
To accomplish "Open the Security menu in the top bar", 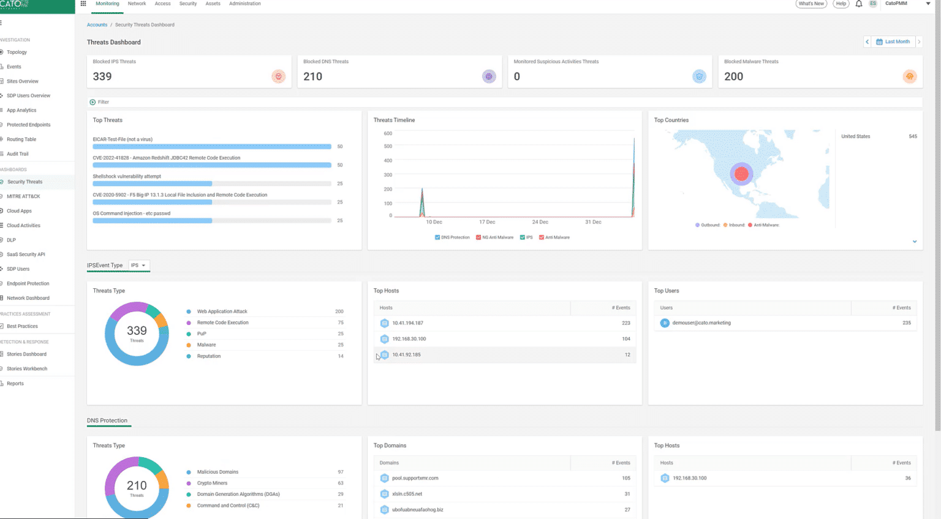I will point(188,4).
